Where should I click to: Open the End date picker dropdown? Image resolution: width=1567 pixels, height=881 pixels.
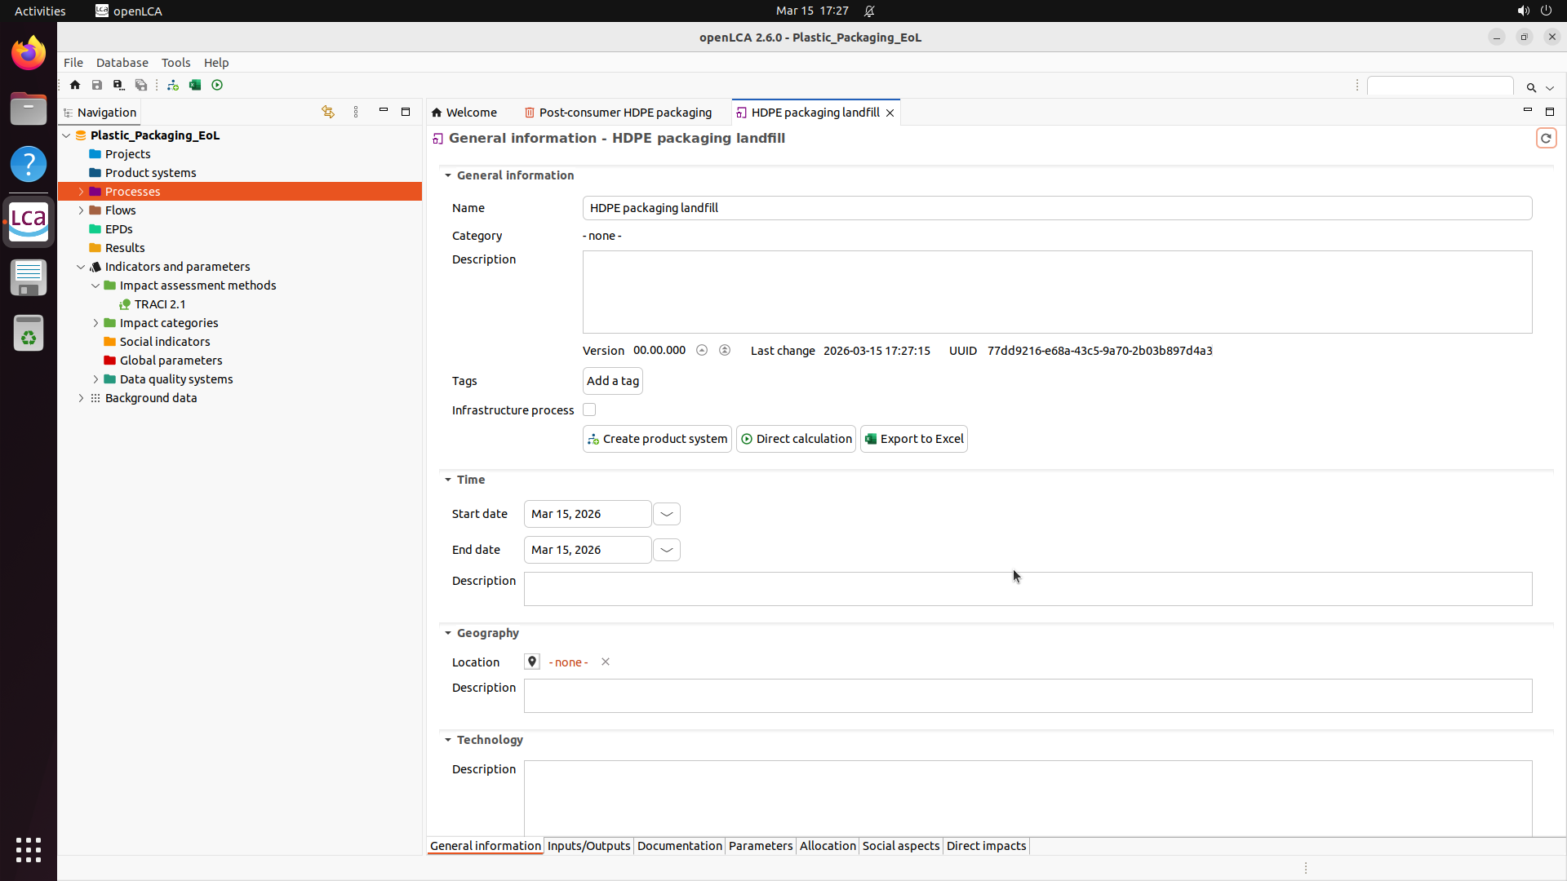pyautogui.click(x=667, y=550)
